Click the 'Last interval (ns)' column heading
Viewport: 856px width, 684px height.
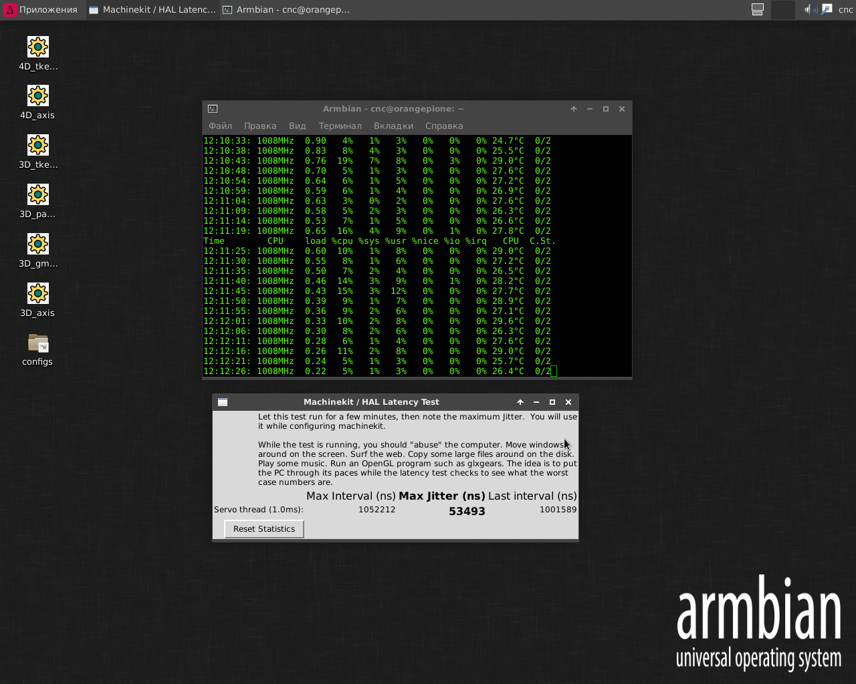pos(532,496)
